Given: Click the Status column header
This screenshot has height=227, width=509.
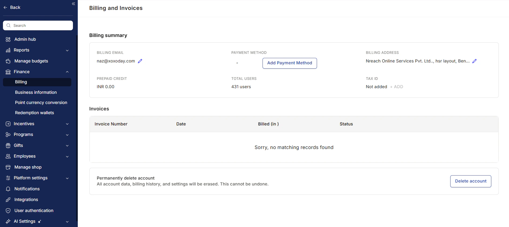Looking at the screenshot, I should click(346, 124).
